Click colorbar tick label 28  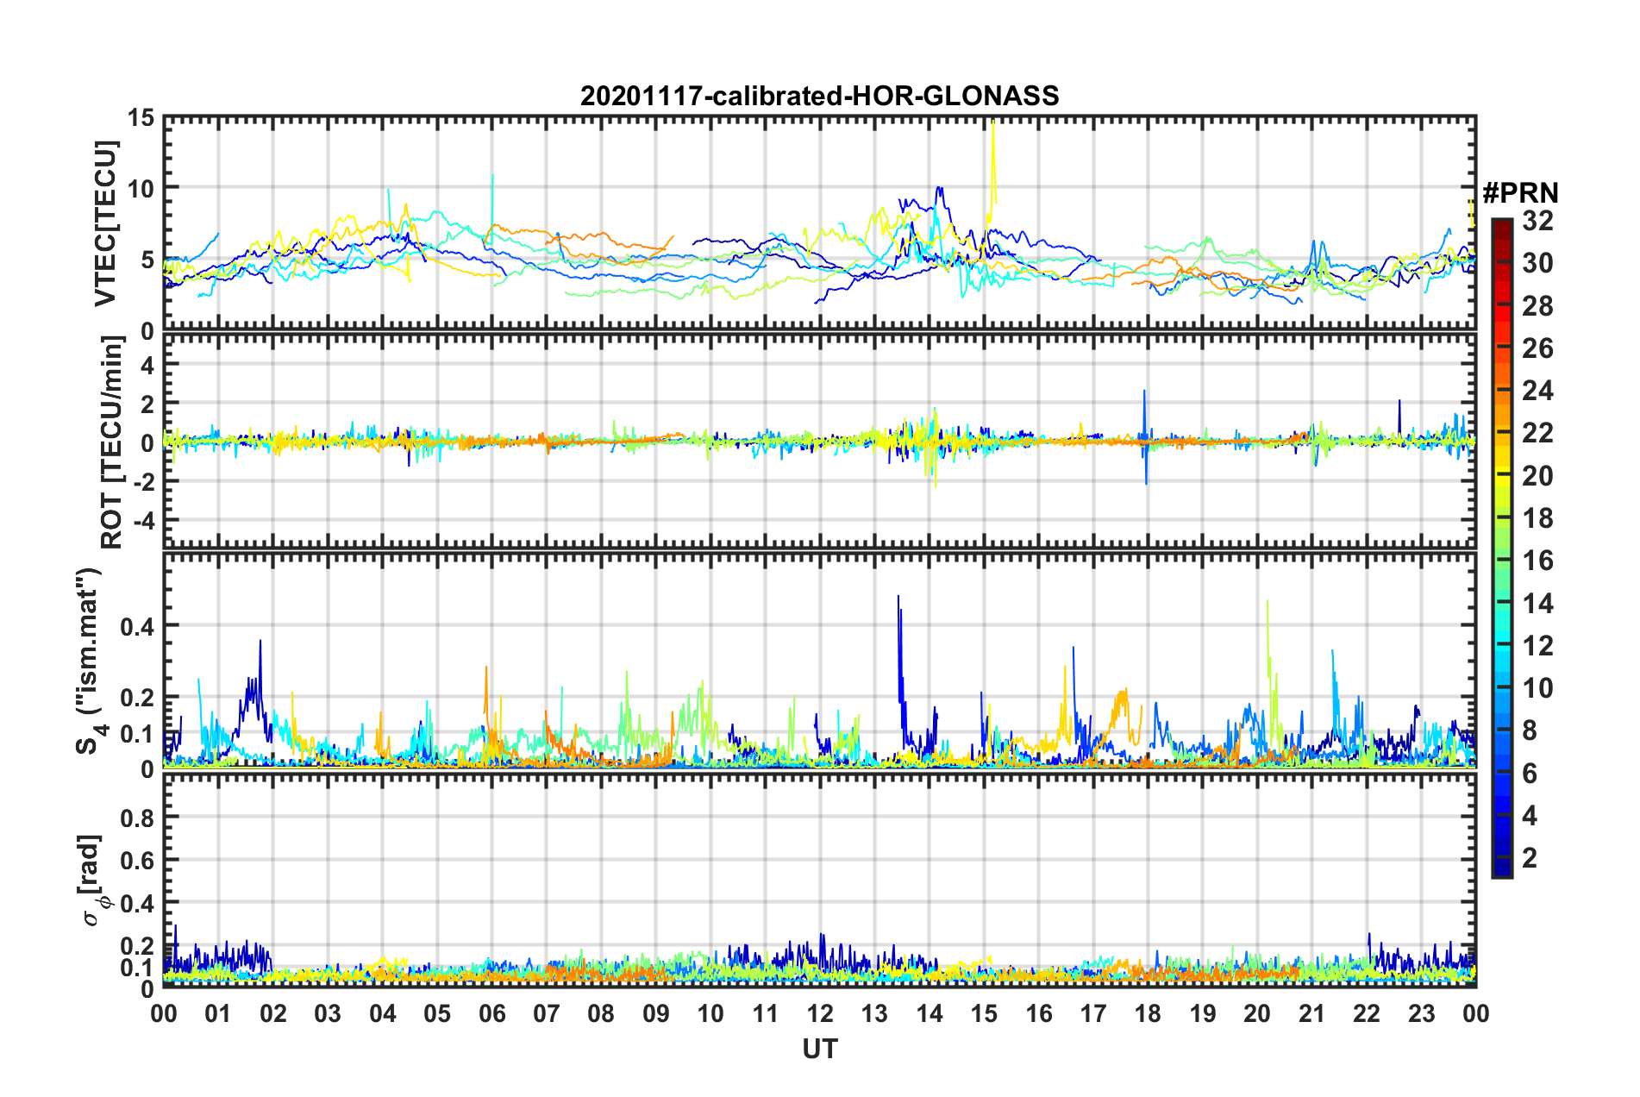pyautogui.click(x=1537, y=306)
